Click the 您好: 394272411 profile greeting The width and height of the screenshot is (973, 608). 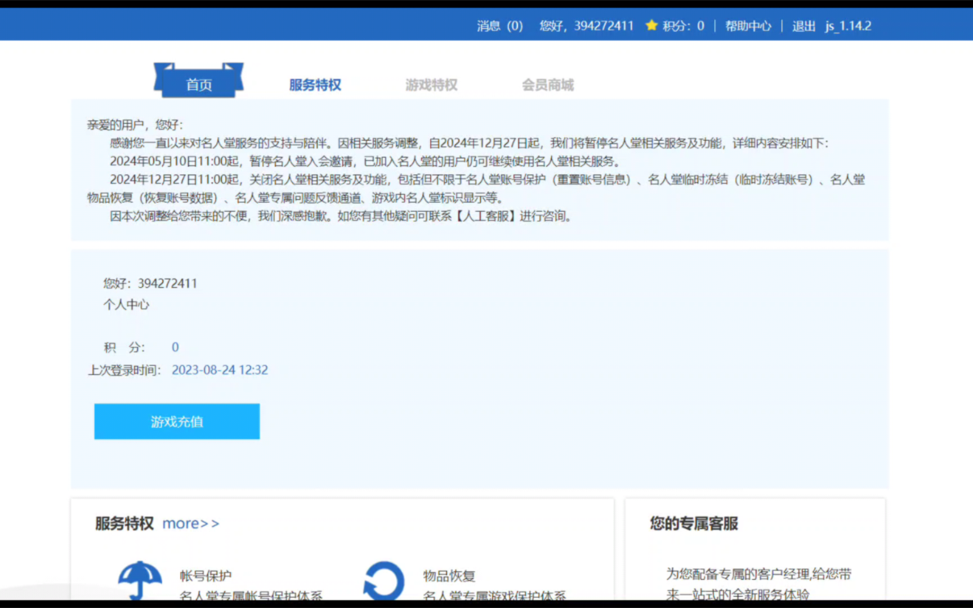pos(150,283)
